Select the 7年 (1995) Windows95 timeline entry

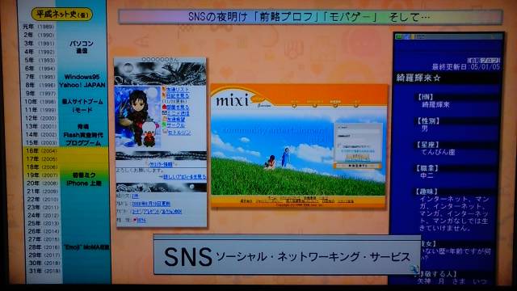65,77
